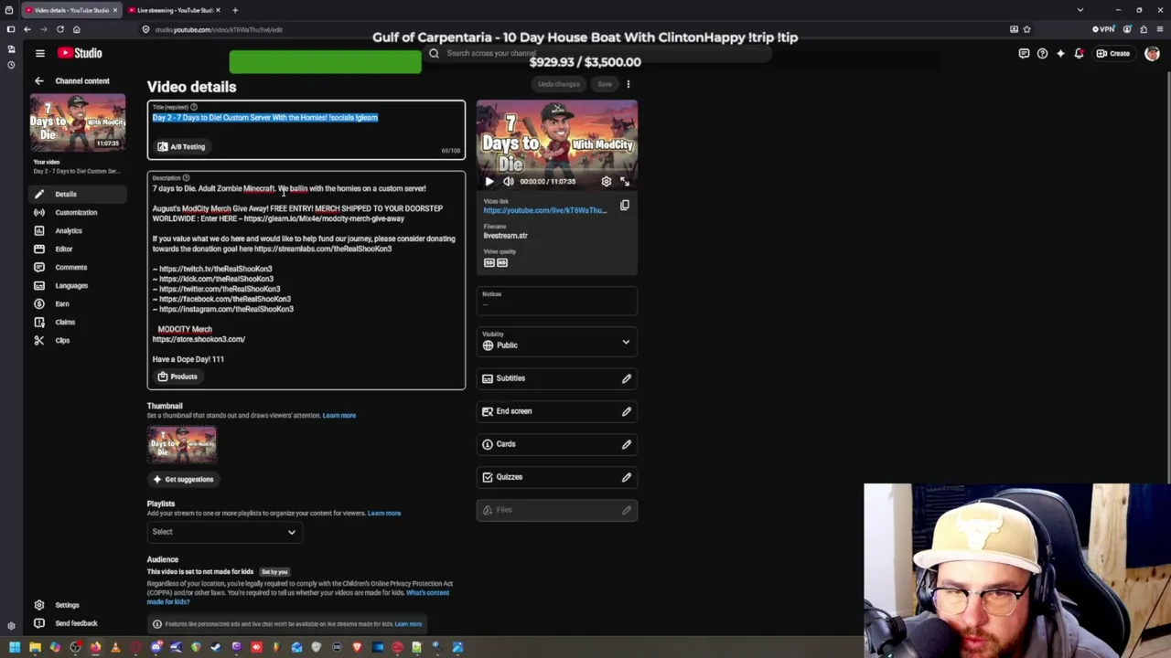1171x658 pixels.
Task: Click Learn more beside thumbnail description
Action: [x=338, y=415]
